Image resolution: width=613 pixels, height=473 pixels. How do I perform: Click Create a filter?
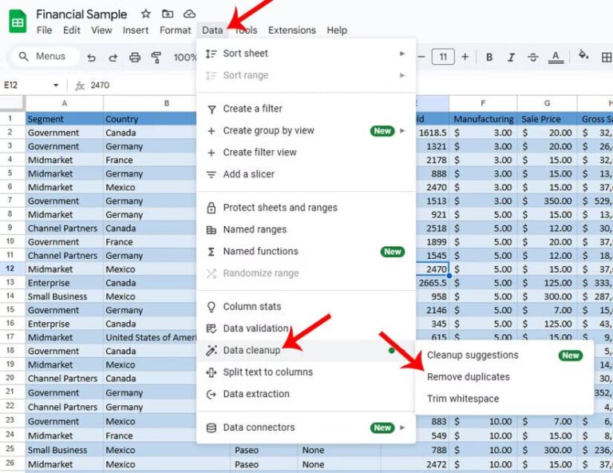(x=252, y=109)
